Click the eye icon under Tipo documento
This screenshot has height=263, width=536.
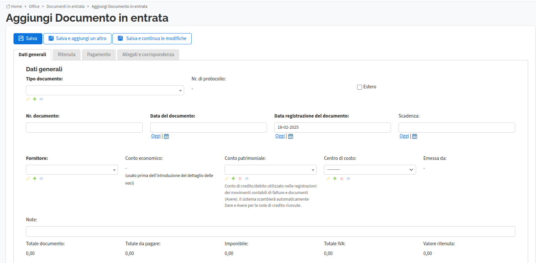(x=41, y=99)
